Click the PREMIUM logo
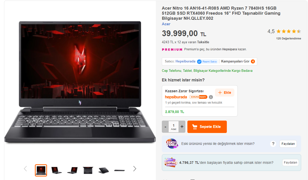The height and width of the screenshot is (180, 308). tap(172, 50)
